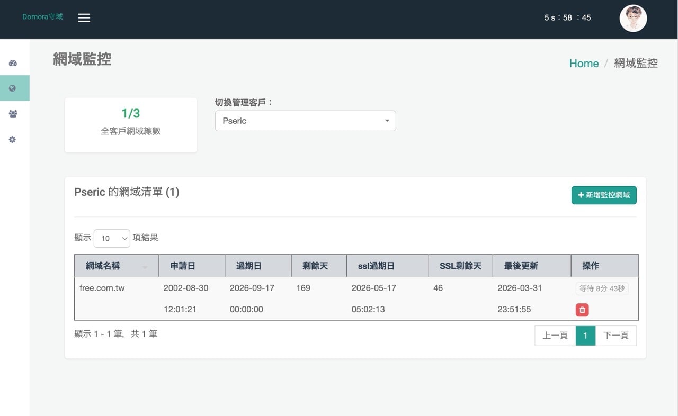Click the free.com.tw domain cell
The image size is (678, 416).
click(x=102, y=288)
